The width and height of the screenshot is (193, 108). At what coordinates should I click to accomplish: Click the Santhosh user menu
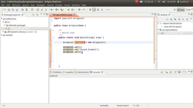(183, 2)
